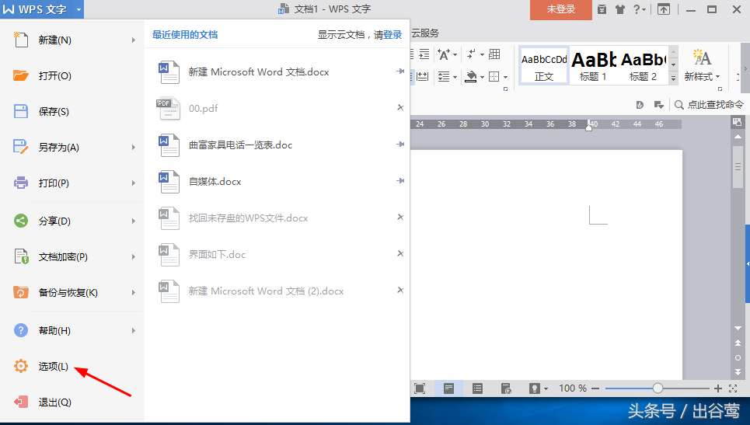Toggle the pin for 自媒体.docx

click(x=400, y=181)
